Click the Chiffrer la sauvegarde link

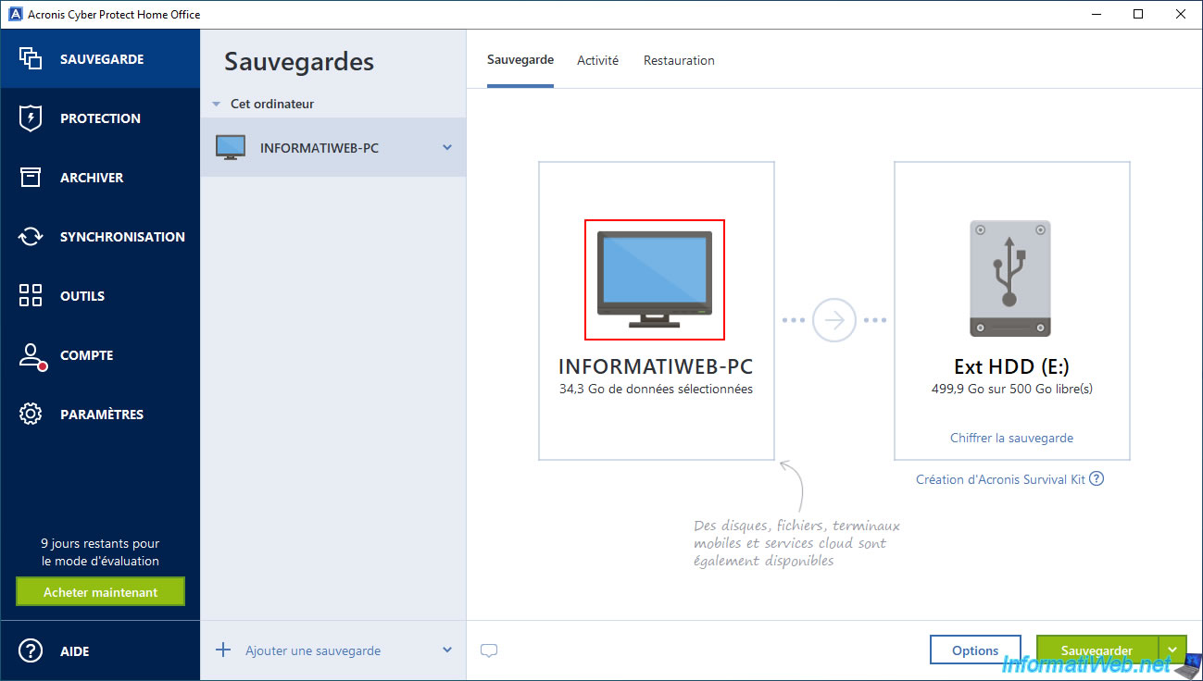click(x=1011, y=438)
